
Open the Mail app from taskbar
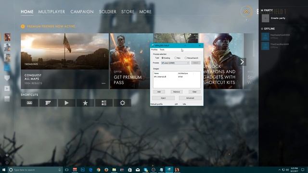138,170
